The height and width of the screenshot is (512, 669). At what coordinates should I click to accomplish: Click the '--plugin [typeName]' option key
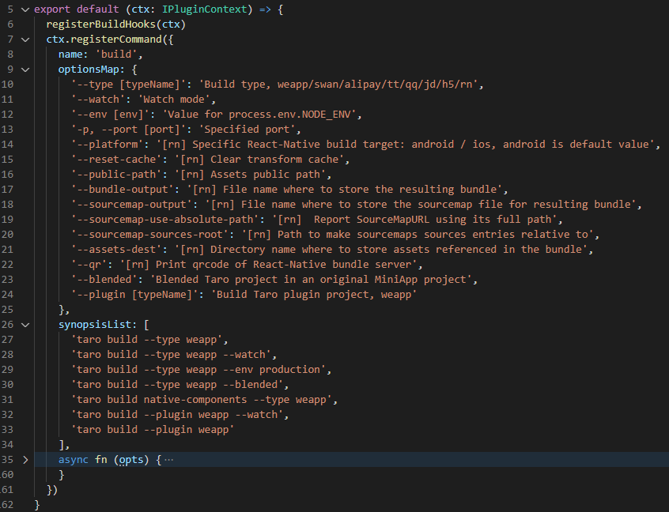tap(134, 295)
